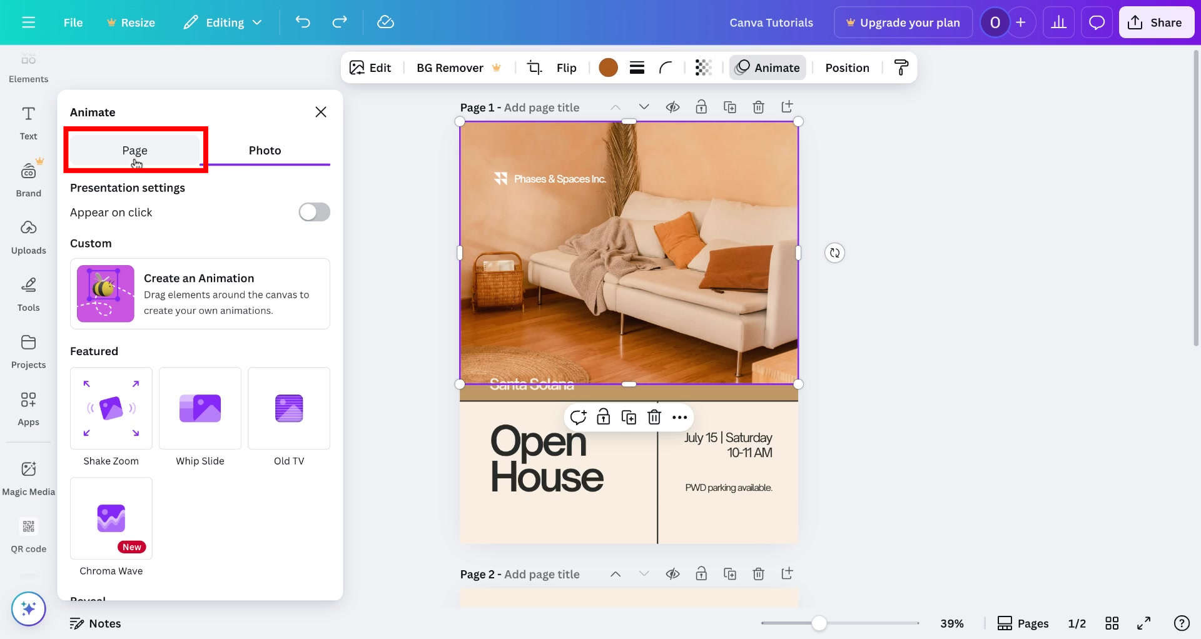
Task: Open the Uploads panel
Action: (x=28, y=236)
